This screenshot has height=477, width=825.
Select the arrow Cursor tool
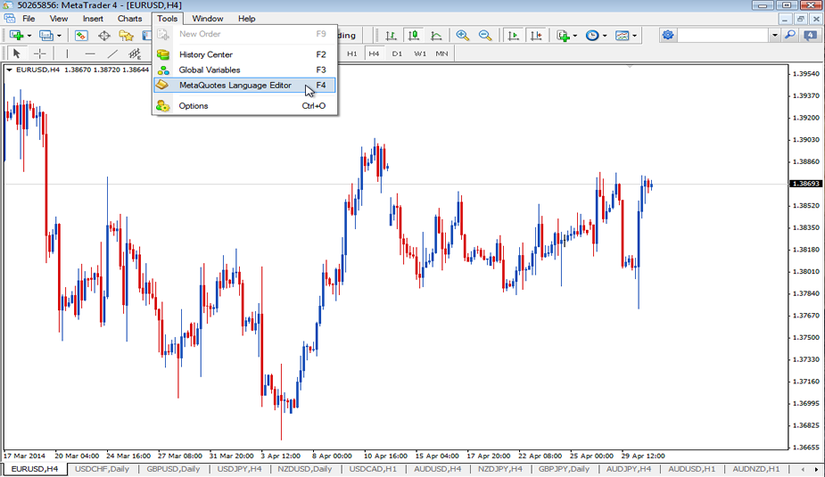(x=16, y=53)
